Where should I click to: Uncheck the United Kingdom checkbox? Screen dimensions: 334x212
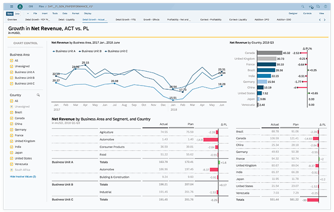point(12,140)
